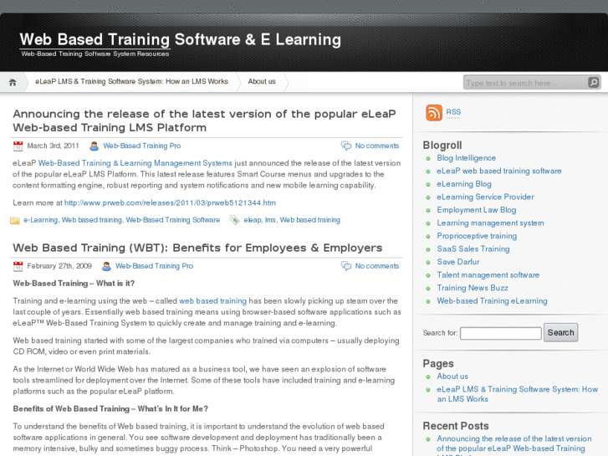Open eLearning Blog blogroll link

pos(464,184)
